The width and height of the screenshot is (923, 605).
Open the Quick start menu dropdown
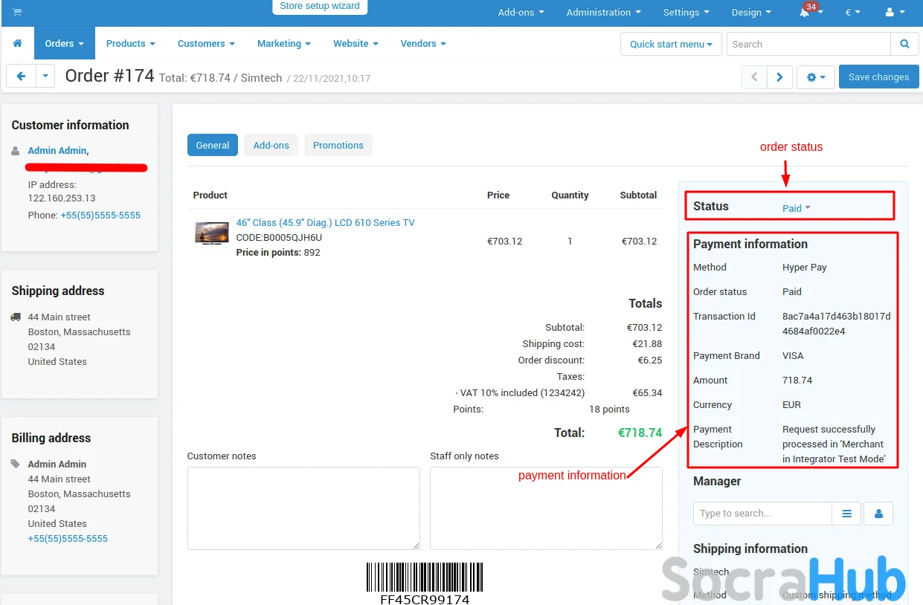671,44
